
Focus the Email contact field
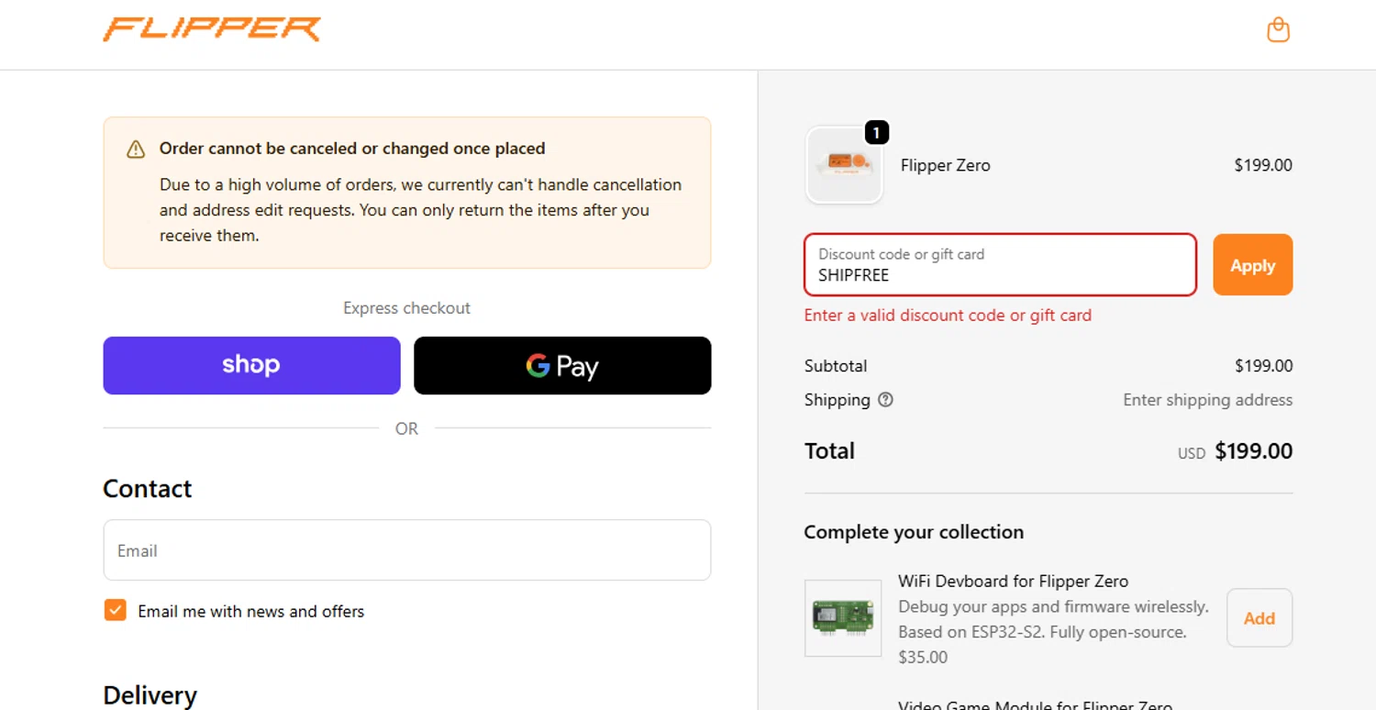pyautogui.click(x=406, y=550)
